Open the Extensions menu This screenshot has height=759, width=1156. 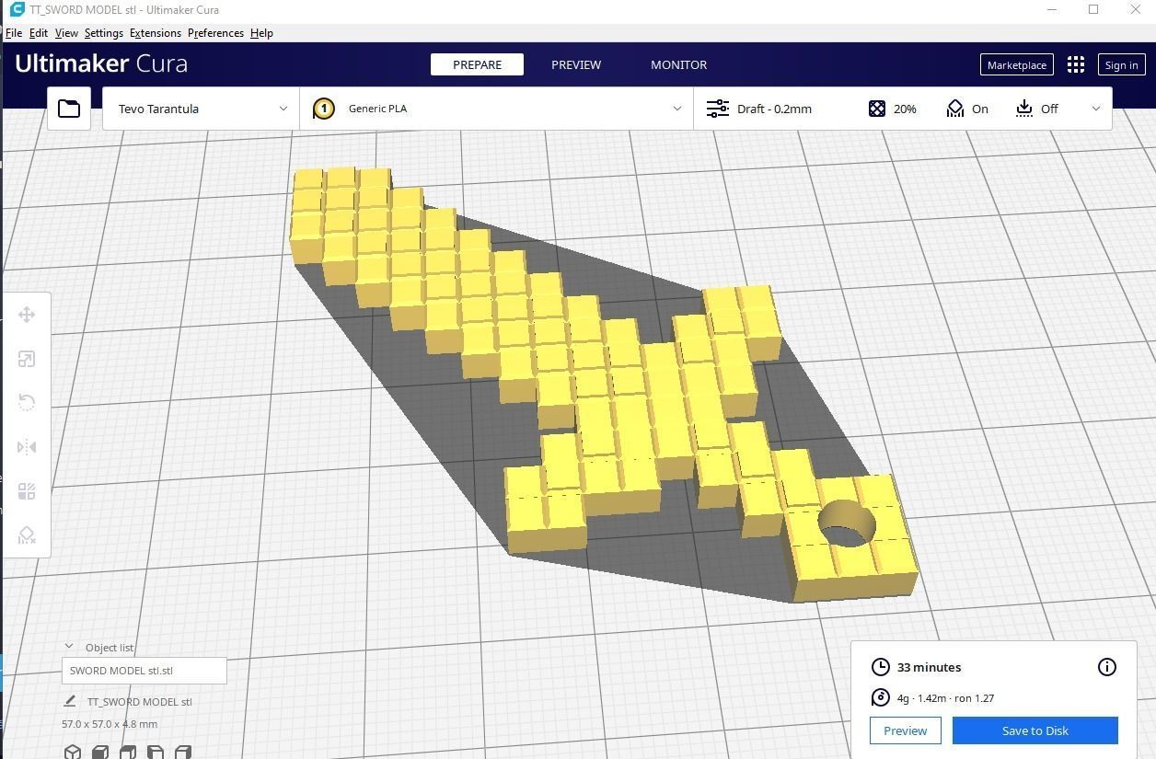[155, 32]
